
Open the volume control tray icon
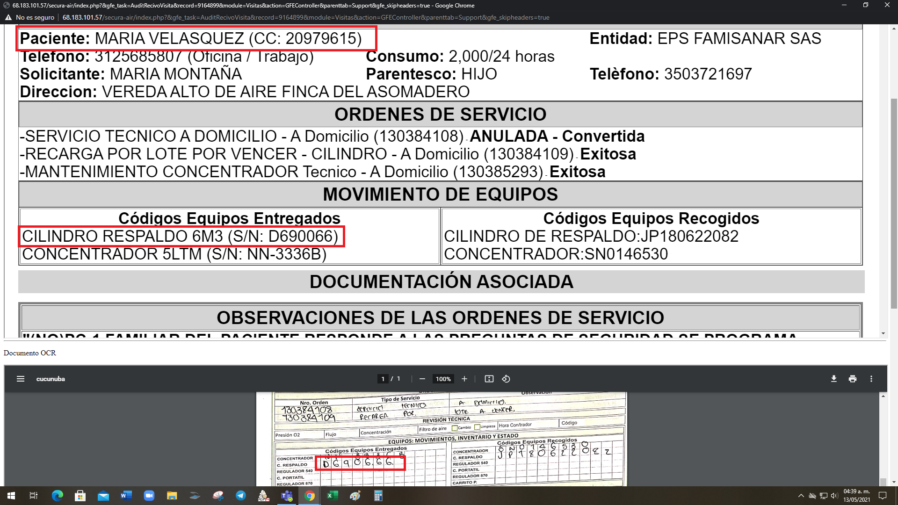click(835, 496)
